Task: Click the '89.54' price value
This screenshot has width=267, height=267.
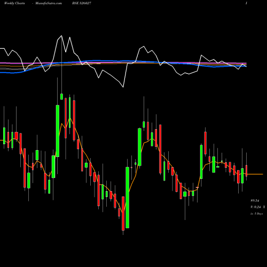Action: coord(255,201)
